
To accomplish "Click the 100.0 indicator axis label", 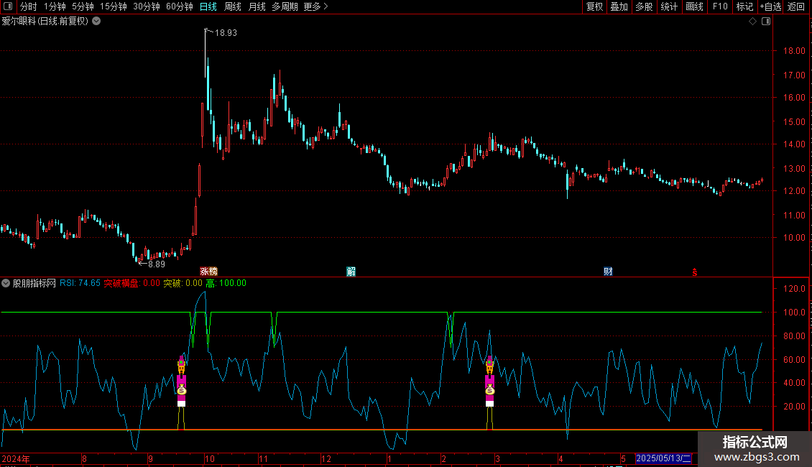I will click(x=794, y=313).
